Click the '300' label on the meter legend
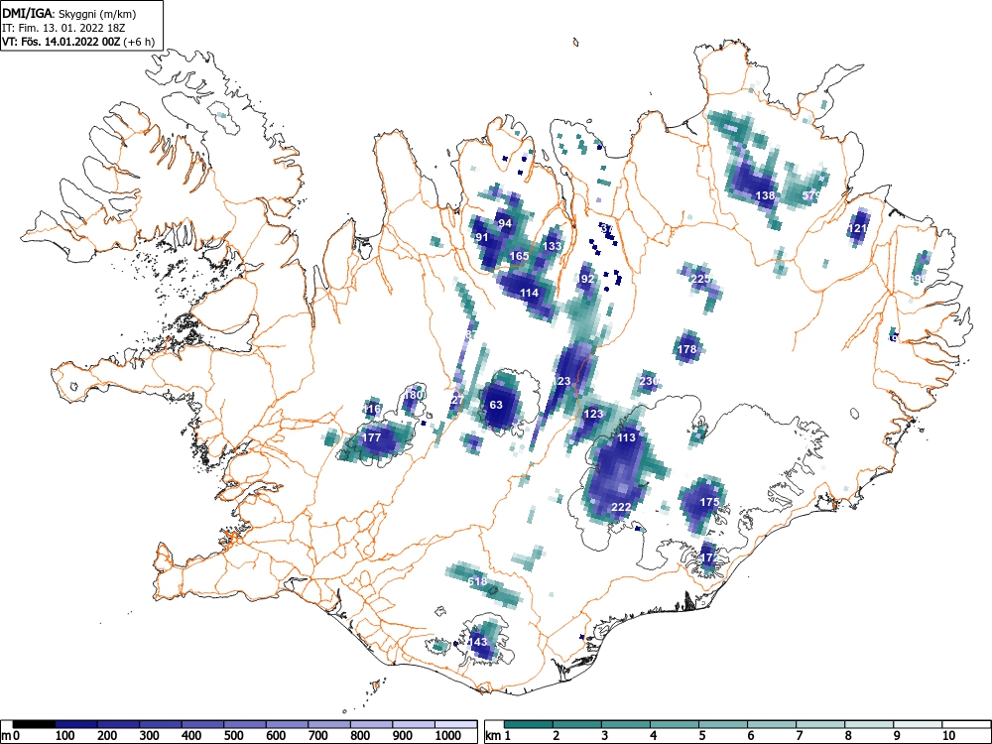The width and height of the screenshot is (992, 744). [x=149, y=736]
